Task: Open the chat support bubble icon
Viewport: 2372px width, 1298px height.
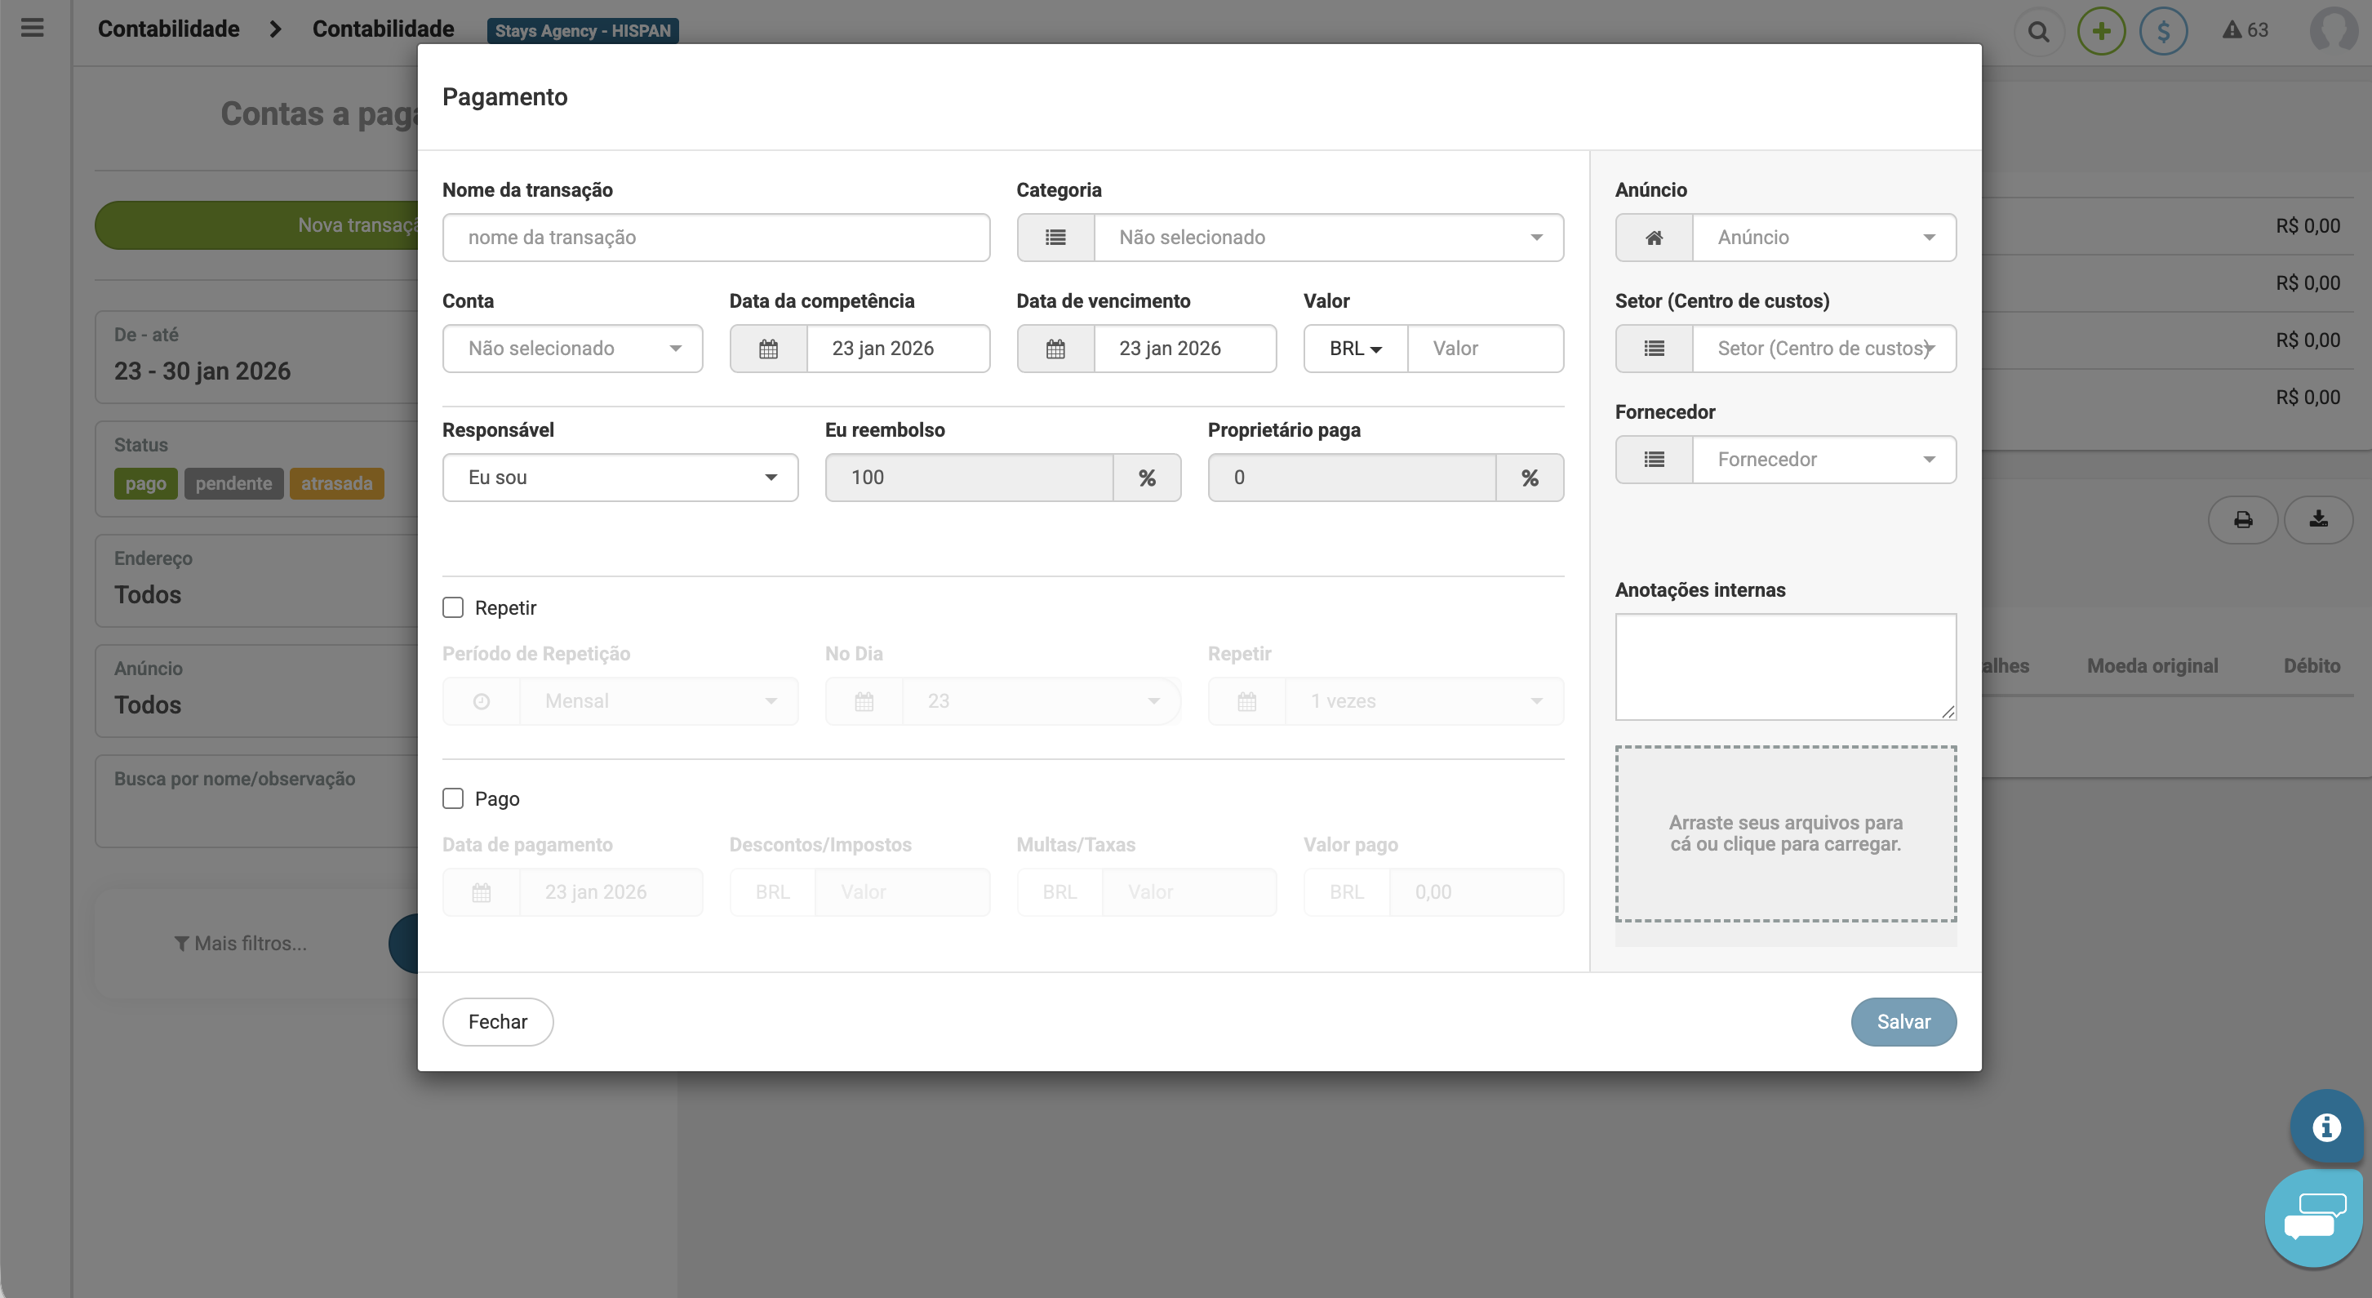Action: coord(2314,1218)
